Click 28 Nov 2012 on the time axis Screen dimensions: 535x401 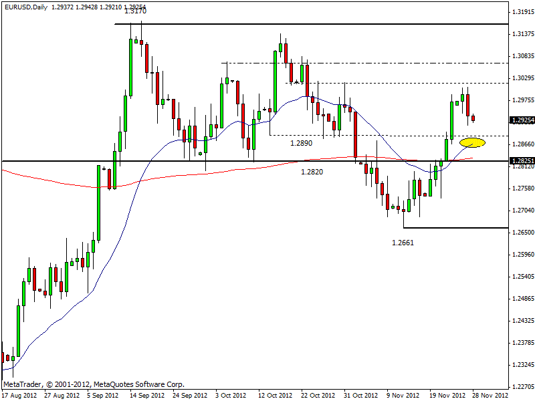pos(490,395)
